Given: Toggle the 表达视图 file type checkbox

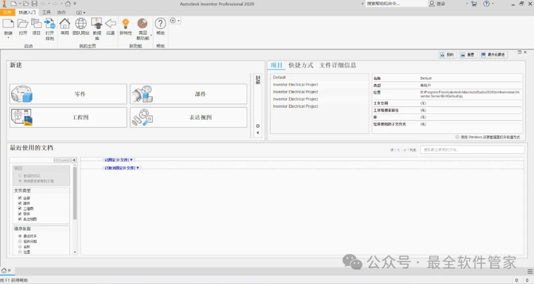Looking at the screenshot, I should [20, 219].
